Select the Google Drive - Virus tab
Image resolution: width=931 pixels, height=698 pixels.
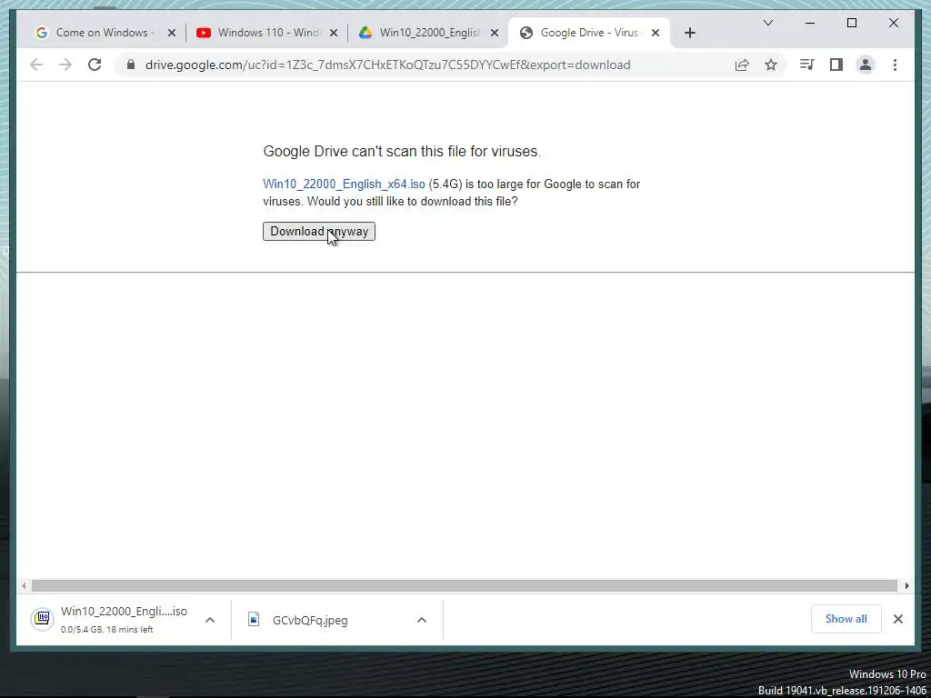point(589,33)
